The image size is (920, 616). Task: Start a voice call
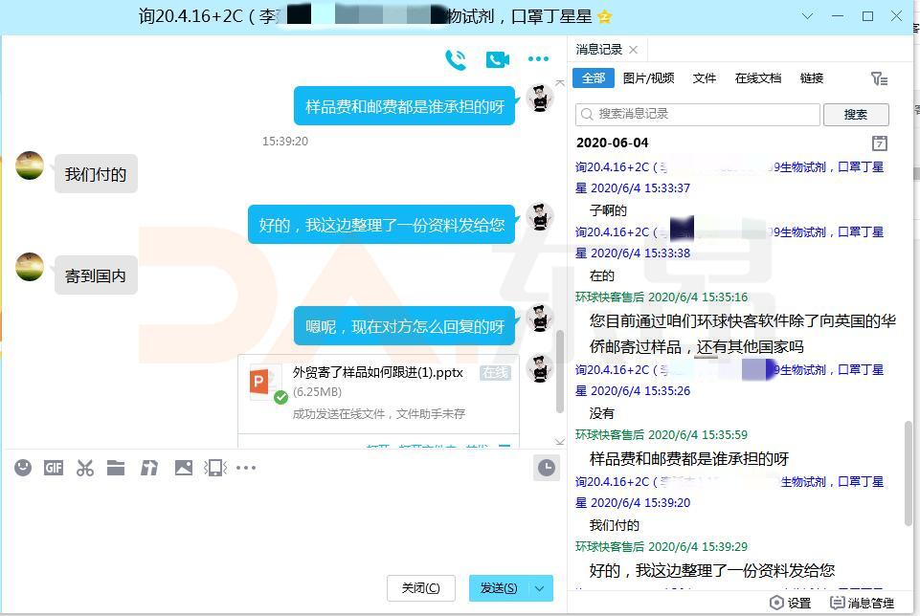coord(456,58)
